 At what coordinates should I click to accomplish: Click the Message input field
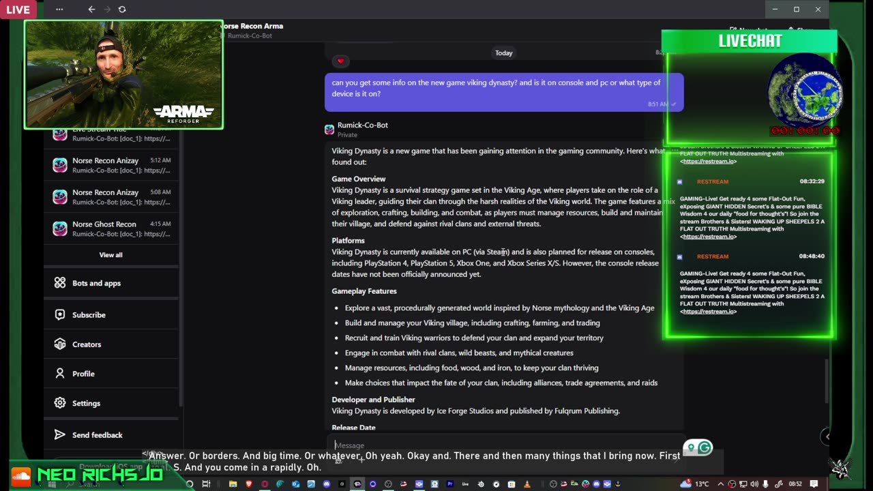pos(505,445)
